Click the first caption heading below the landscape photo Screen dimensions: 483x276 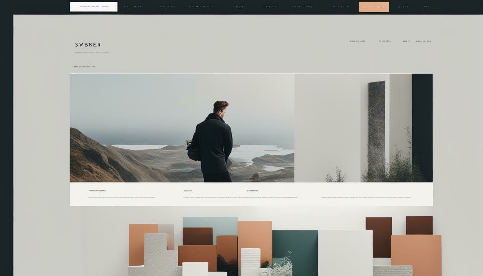pos(97,191)
